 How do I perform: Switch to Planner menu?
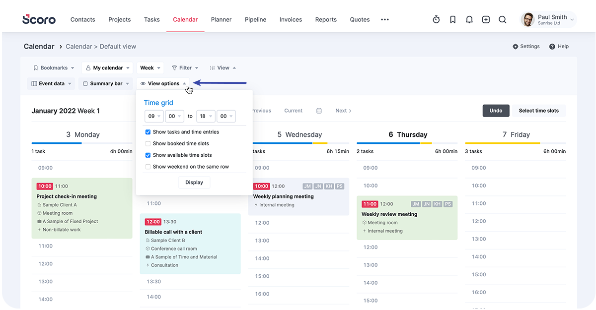point(221,20)
